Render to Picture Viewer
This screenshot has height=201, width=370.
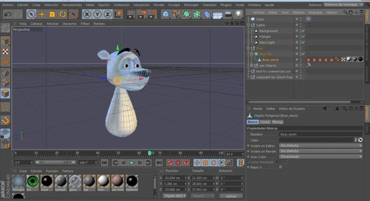tap(141, 15)
